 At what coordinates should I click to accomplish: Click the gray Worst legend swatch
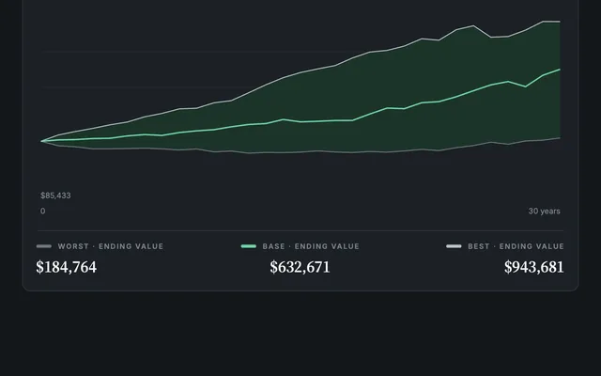[44, 246]
